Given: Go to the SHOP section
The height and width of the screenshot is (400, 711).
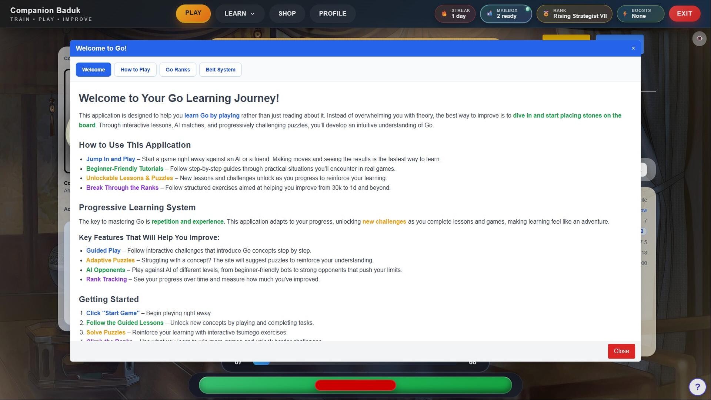Looking at the screenshot, I should [287, 14].
